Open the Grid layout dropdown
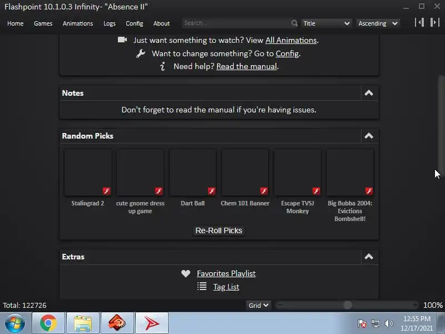 click(x=258, y=305)
